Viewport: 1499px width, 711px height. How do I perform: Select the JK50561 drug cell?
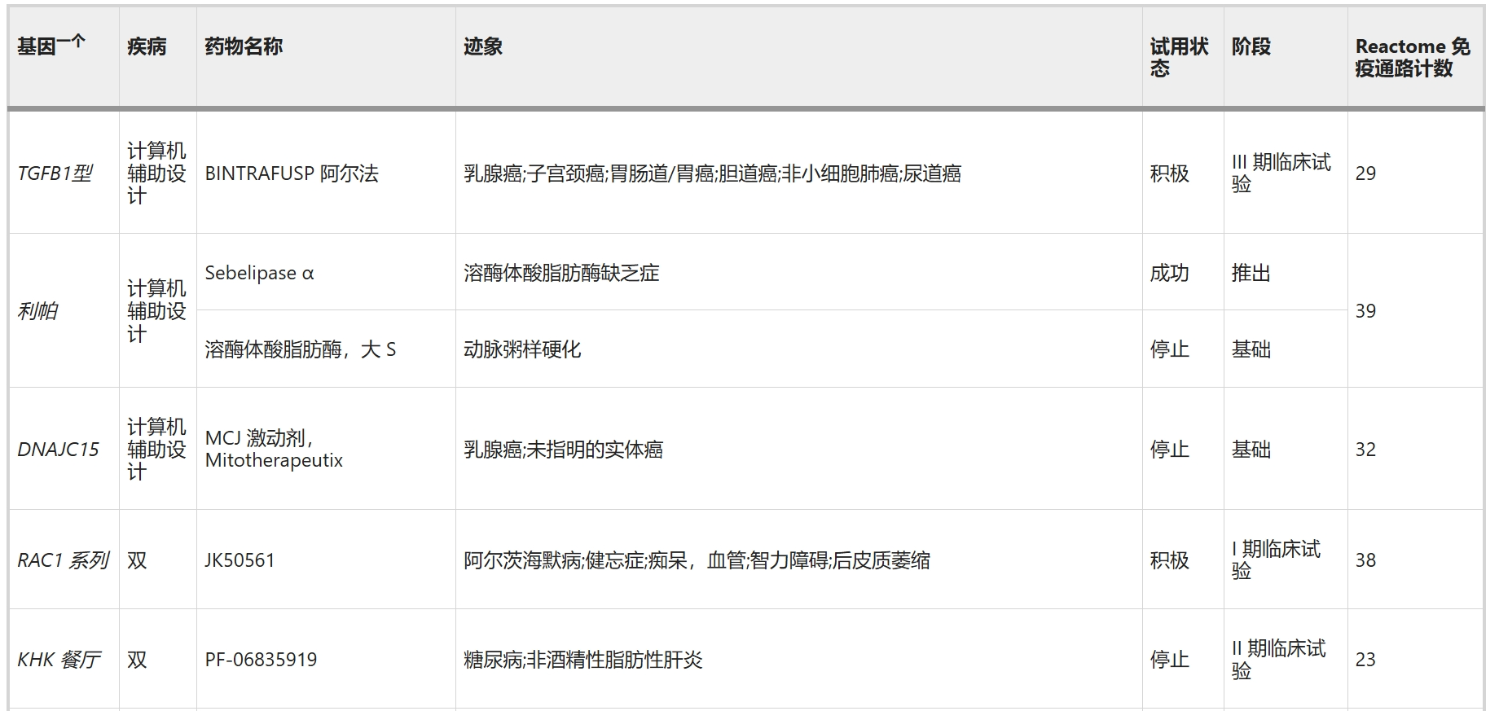coord(240,560)
